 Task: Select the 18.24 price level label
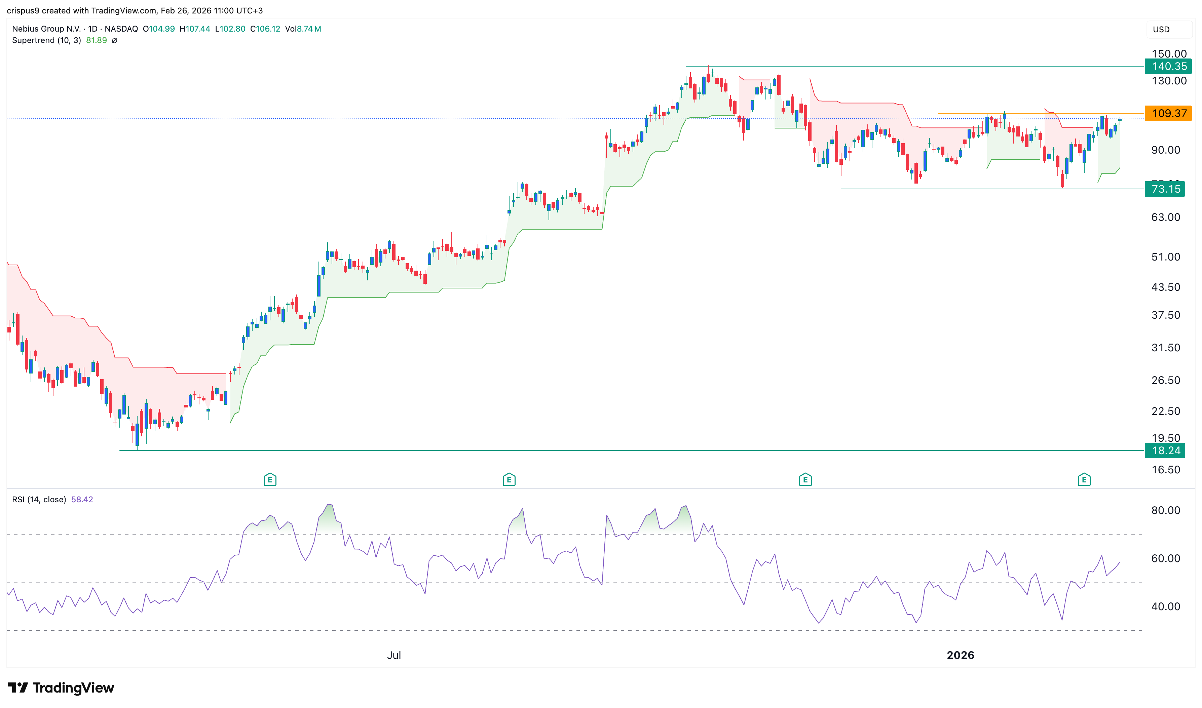[x=1166, y=450]
